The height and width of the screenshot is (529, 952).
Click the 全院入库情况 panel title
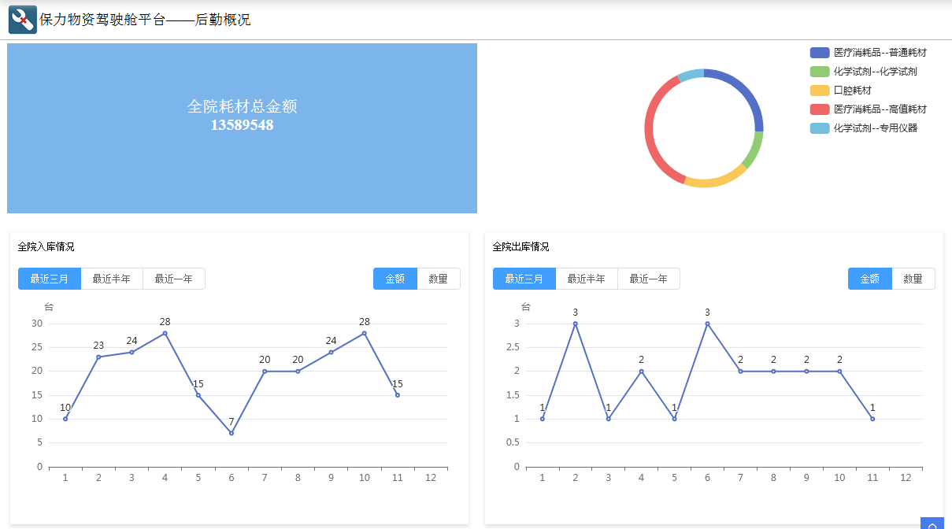pos(46,247)
